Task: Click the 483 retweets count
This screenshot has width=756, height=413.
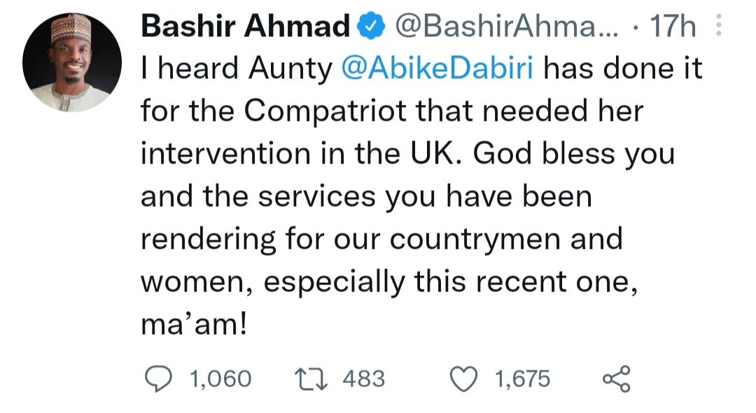Action: click(x=364, y=379)
